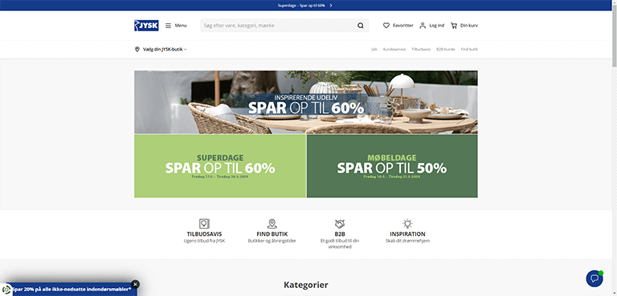
Task: Click the search magnifier icon
Action: tap(360, 26)
